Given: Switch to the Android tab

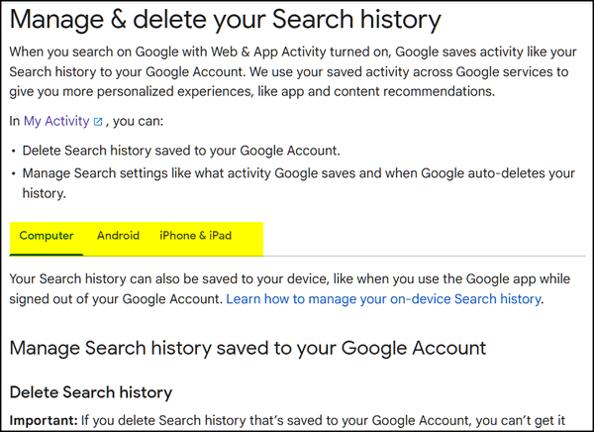Looking at the screenshot, I should 118,236.
